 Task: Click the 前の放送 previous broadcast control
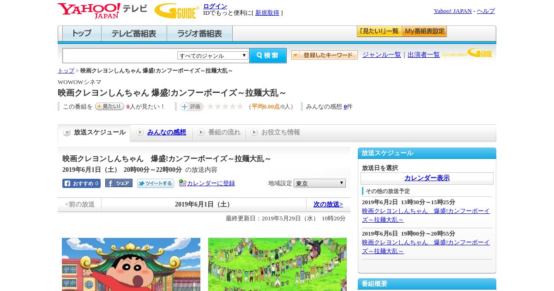coord(80,204)
